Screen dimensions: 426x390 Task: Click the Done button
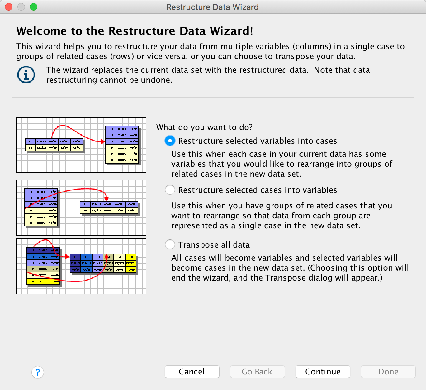click(388, 372)
